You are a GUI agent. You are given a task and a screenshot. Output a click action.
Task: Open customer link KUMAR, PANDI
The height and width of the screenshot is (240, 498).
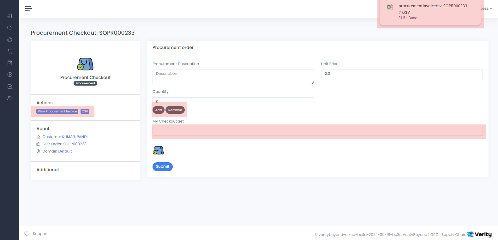coord(75,137)
